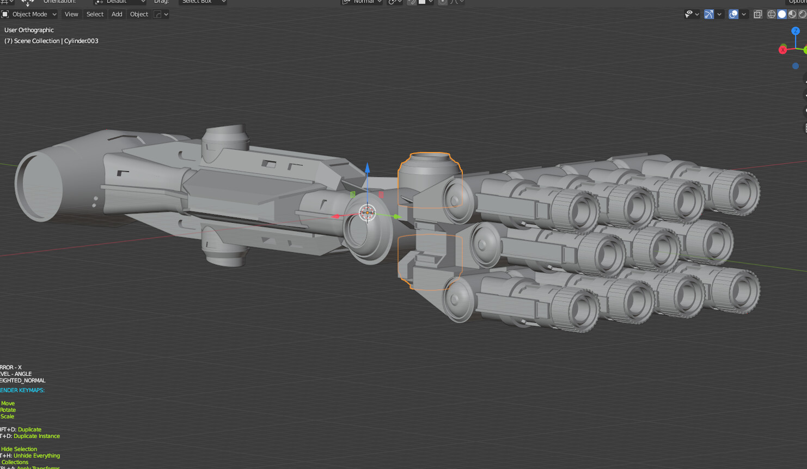Click the proportional editing circle icon
Image resolution: width=807 pixels, height=469 pixels.
coord(442,2)
